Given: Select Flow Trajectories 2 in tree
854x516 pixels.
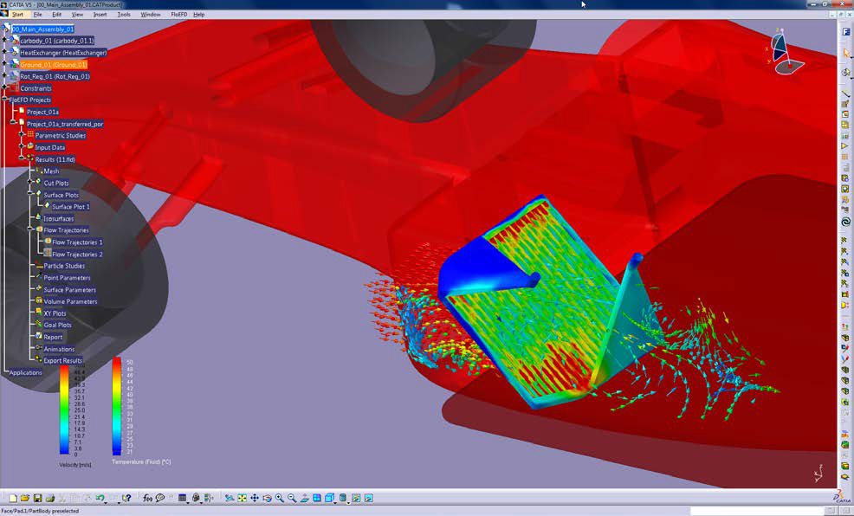Looking at the screenshot, I should pos(77,255).
